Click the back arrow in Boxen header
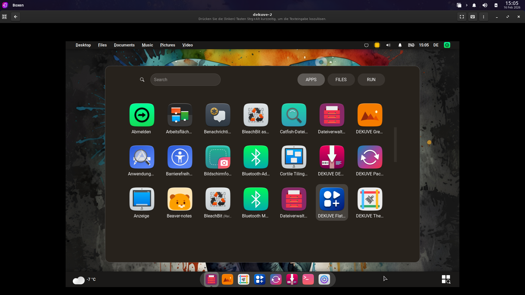The height and width of the screenshot is (295, 525). pos(16,17)
